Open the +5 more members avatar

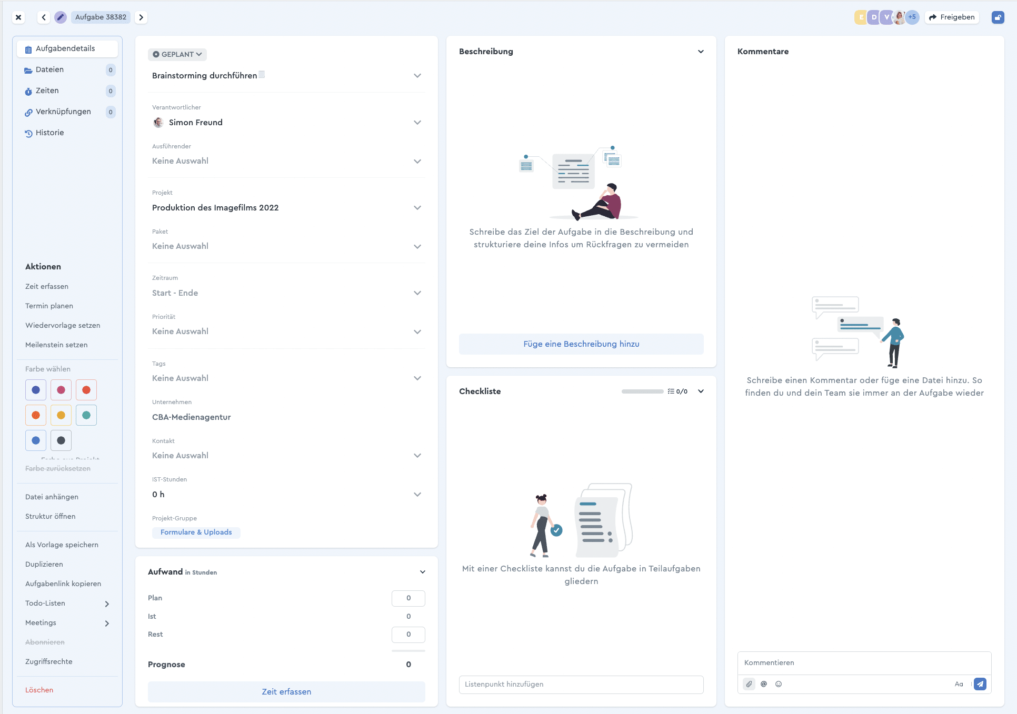coord(912,17)
